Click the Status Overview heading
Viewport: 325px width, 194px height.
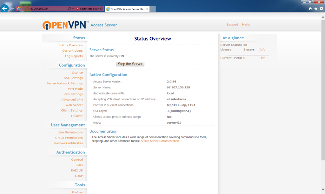tap(153, 39)
